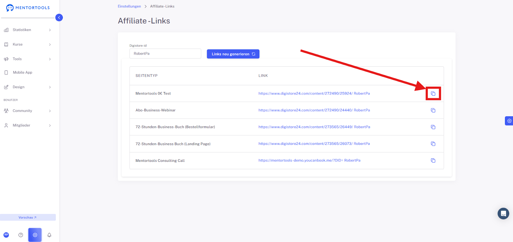
Task: Click Links neu generieren button
Action: coord(233,54)
